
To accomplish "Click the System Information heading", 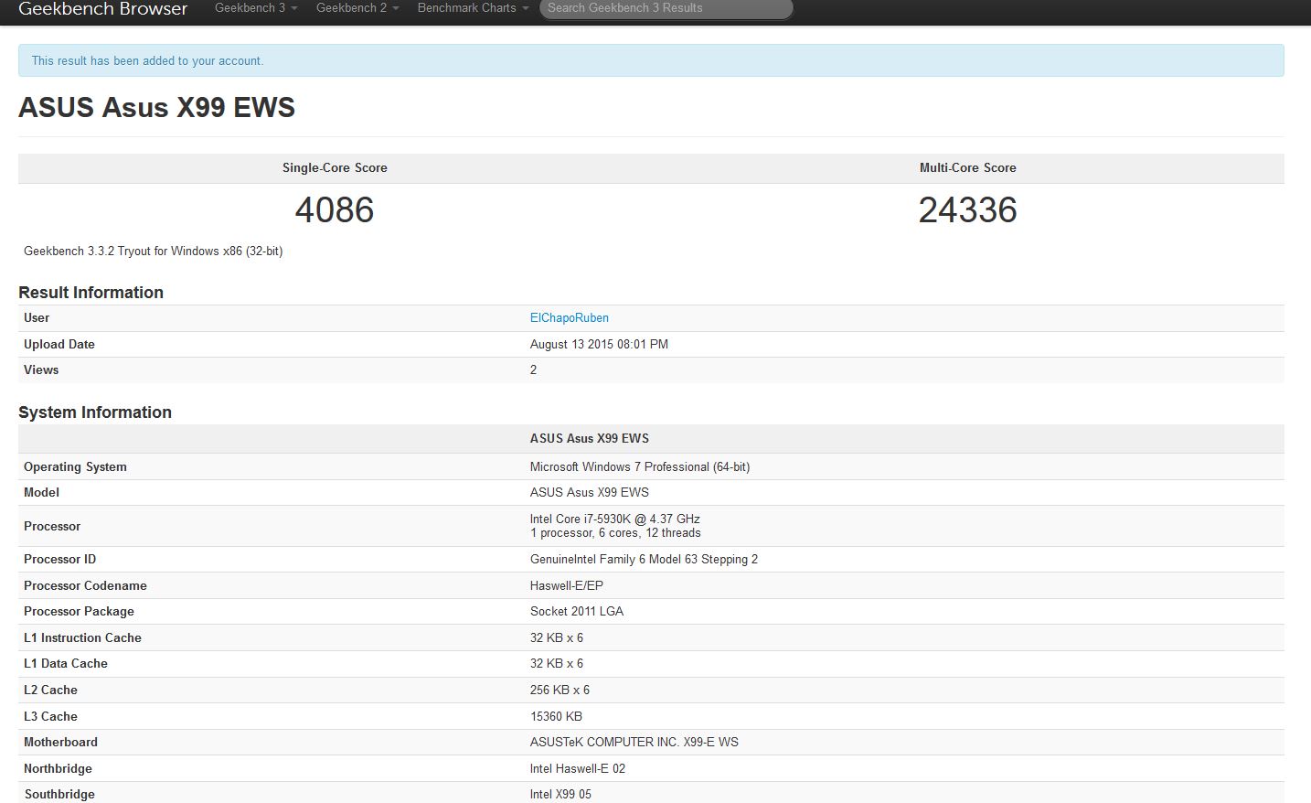I will pos(95,412).
